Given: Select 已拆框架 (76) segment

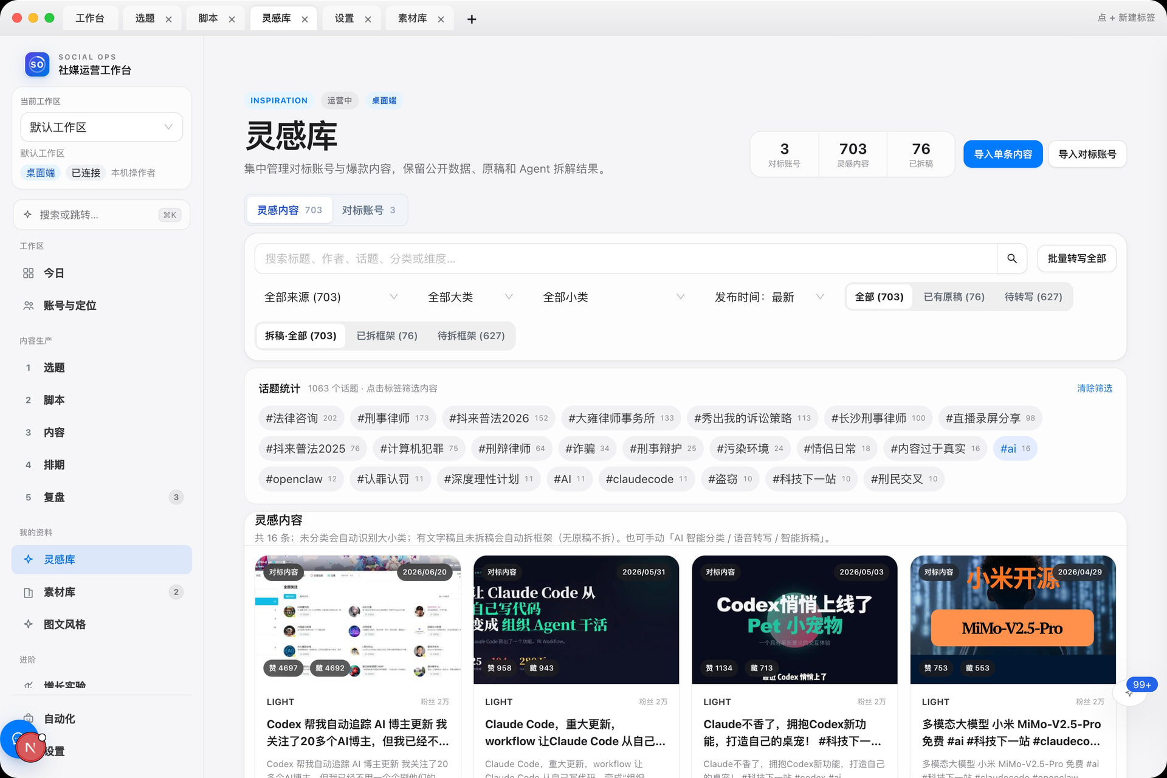Looking at the screenshot, I should [387, 336].
